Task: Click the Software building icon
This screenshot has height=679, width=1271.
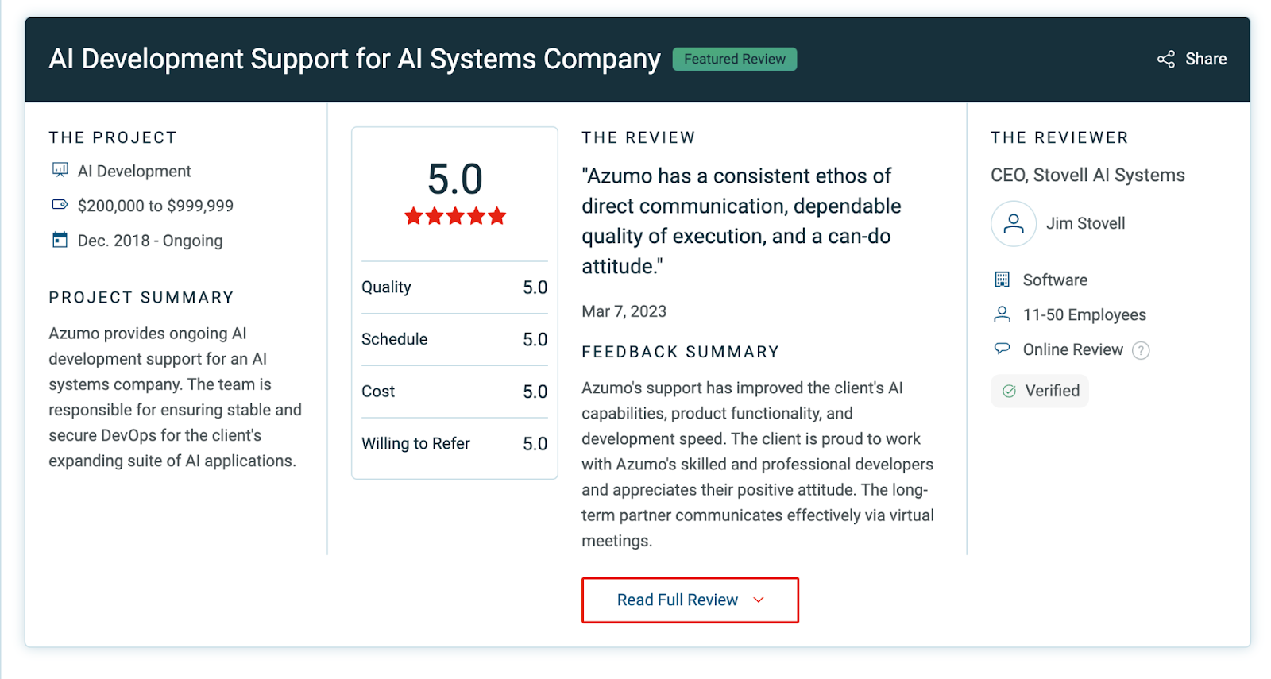Action: pos(1003,280)
